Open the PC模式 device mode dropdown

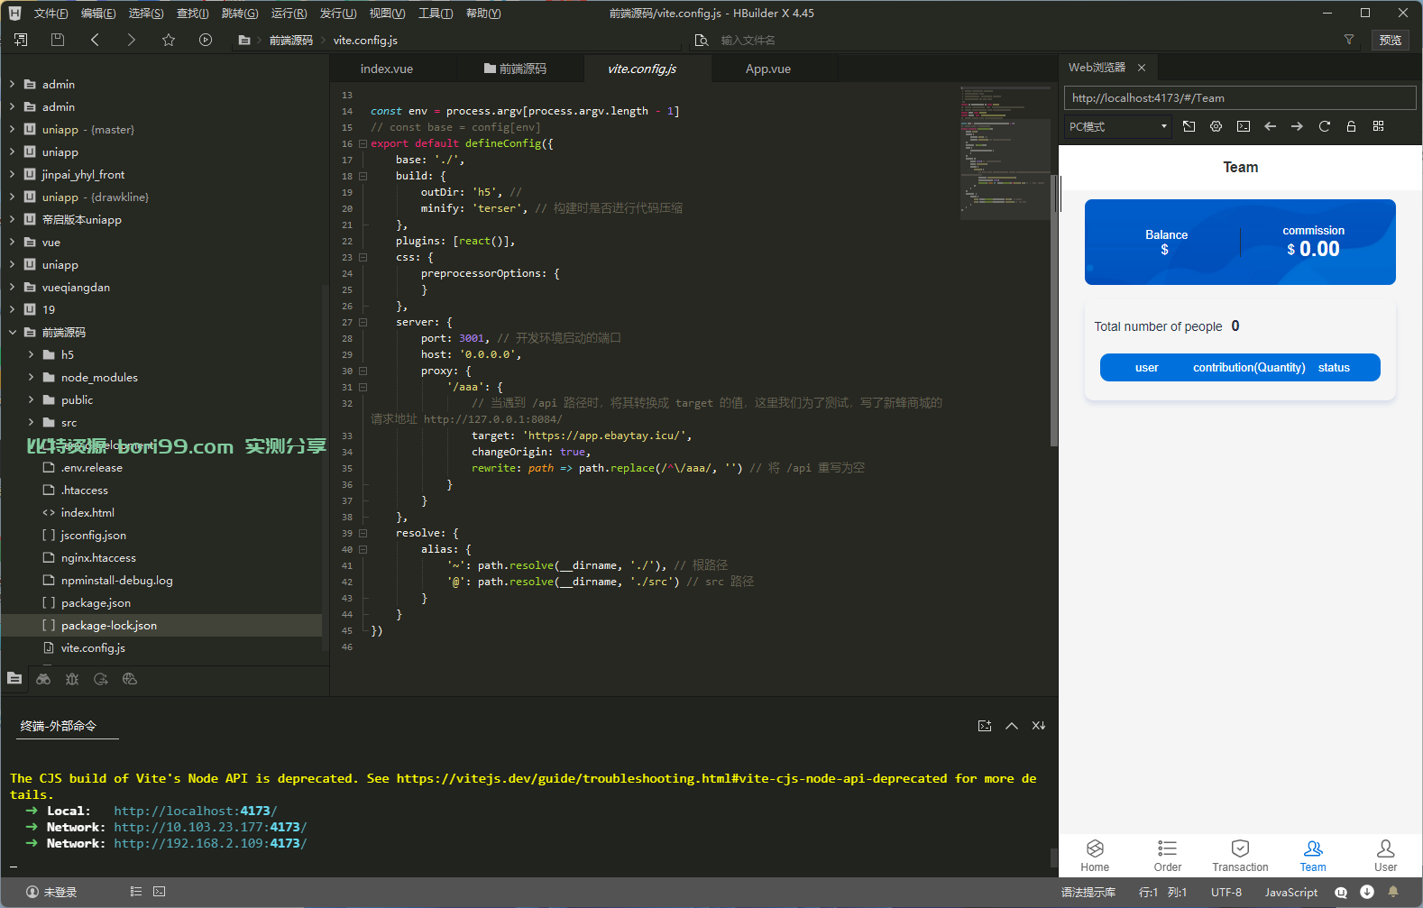click(x=1117, y=126)
